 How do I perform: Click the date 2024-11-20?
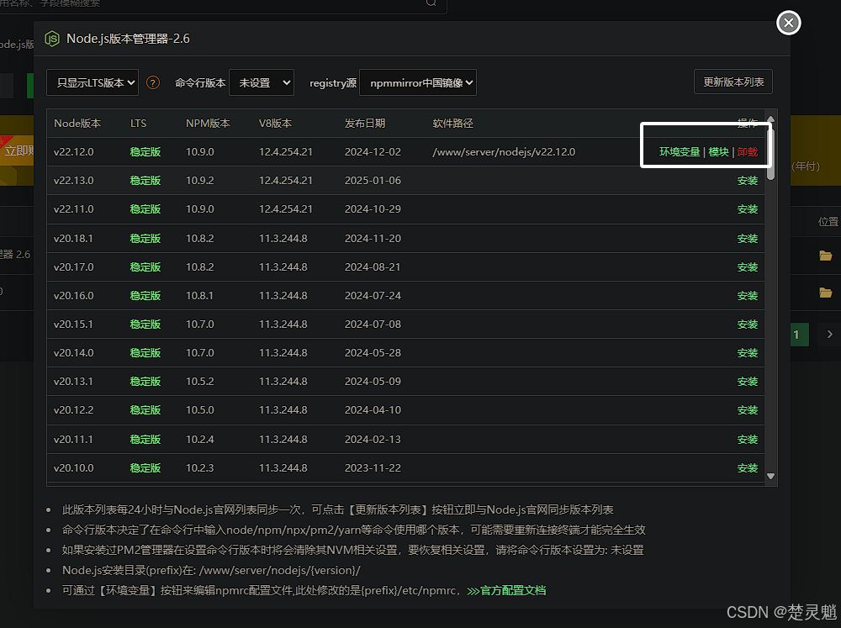373,238
